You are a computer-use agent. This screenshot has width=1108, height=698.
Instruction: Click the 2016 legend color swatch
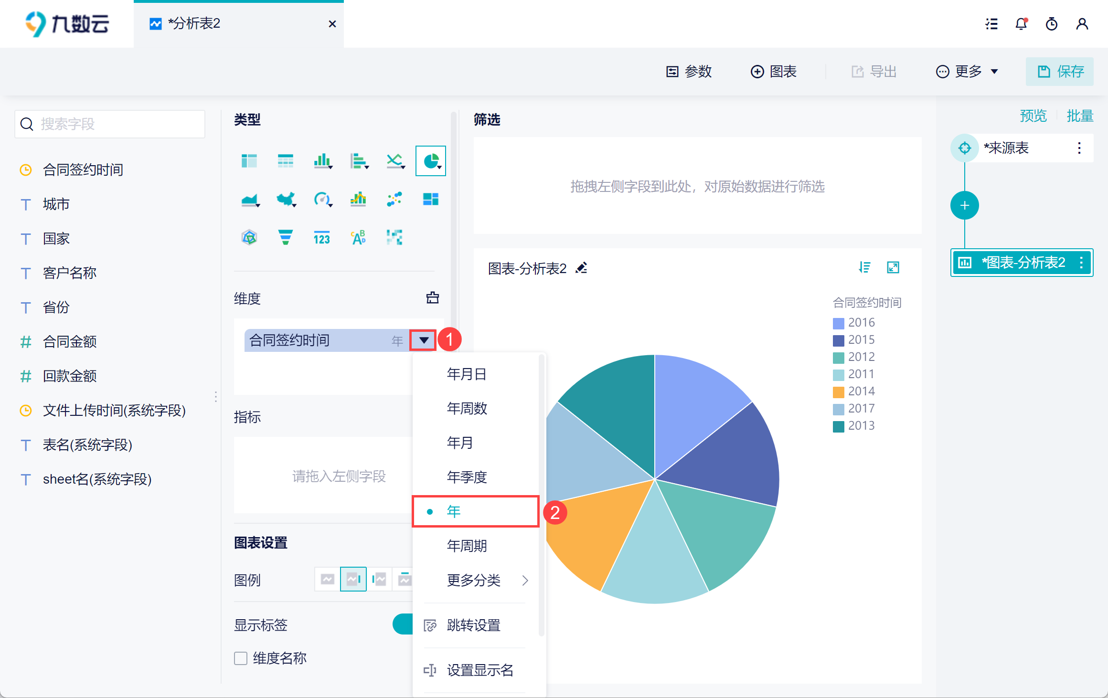pos(838,323)
